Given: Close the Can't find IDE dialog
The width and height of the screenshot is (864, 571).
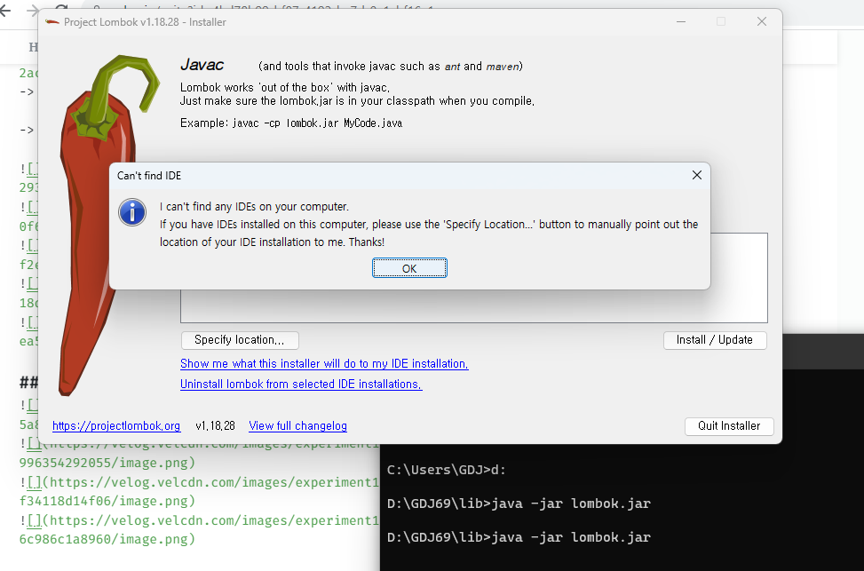Looking at the screenshot, I should point(696,175).
